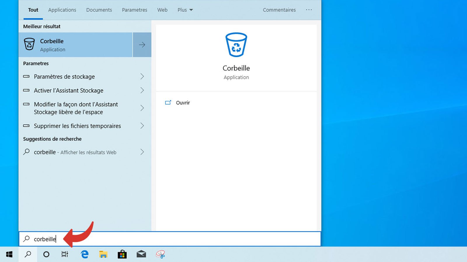This screenshot has height=262, width=467.
Task: Click the corbeille search input field
Action: (117, 239)
